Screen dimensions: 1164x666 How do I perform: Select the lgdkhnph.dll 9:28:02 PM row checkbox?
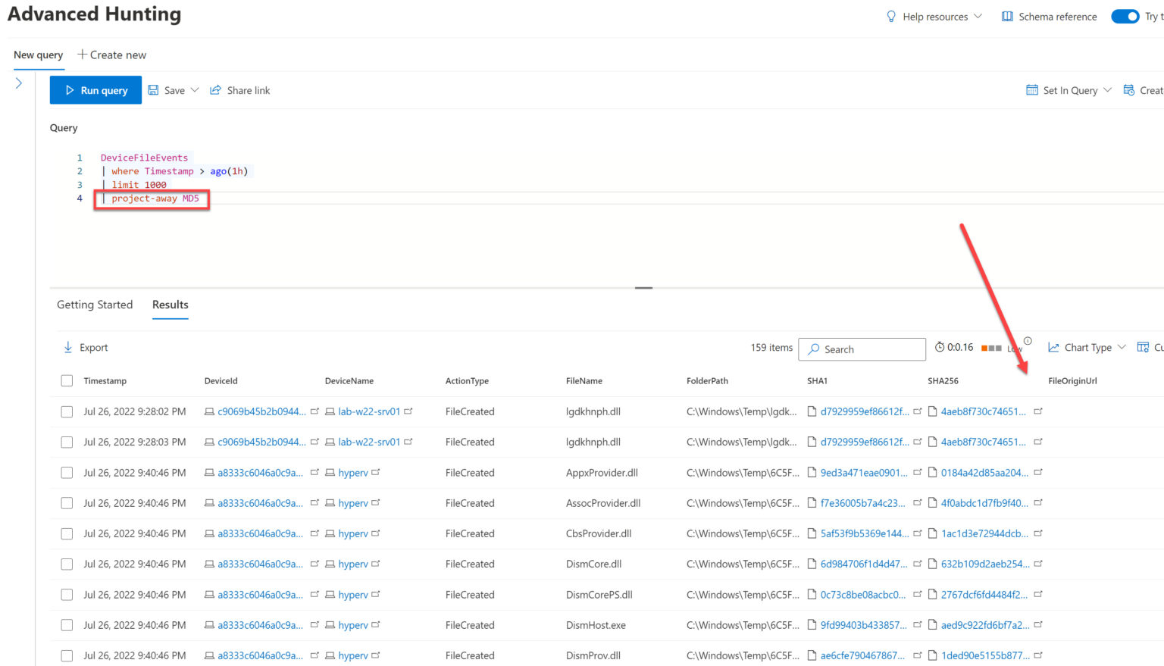coord(67,411)
